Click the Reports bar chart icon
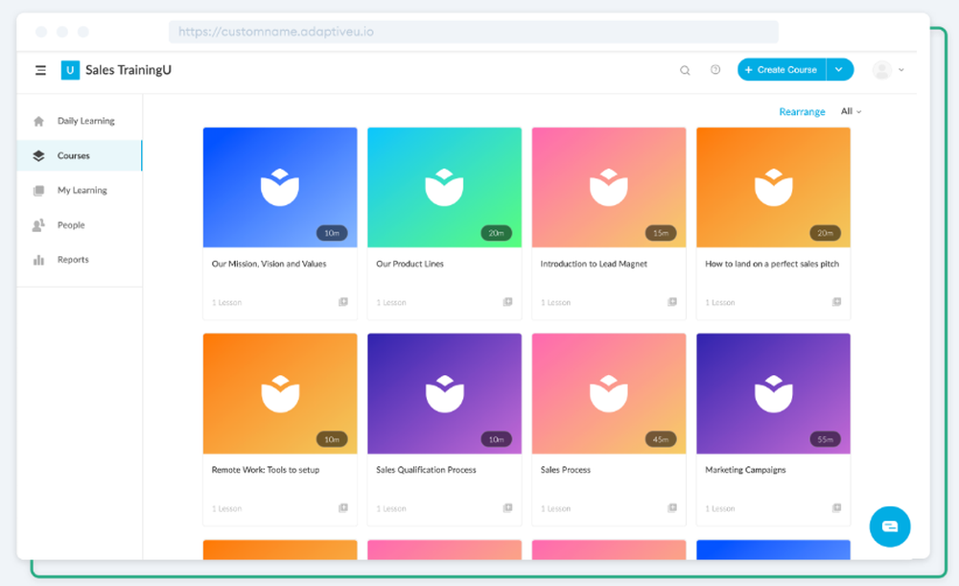959x586 pixels. tap(38, 260)
